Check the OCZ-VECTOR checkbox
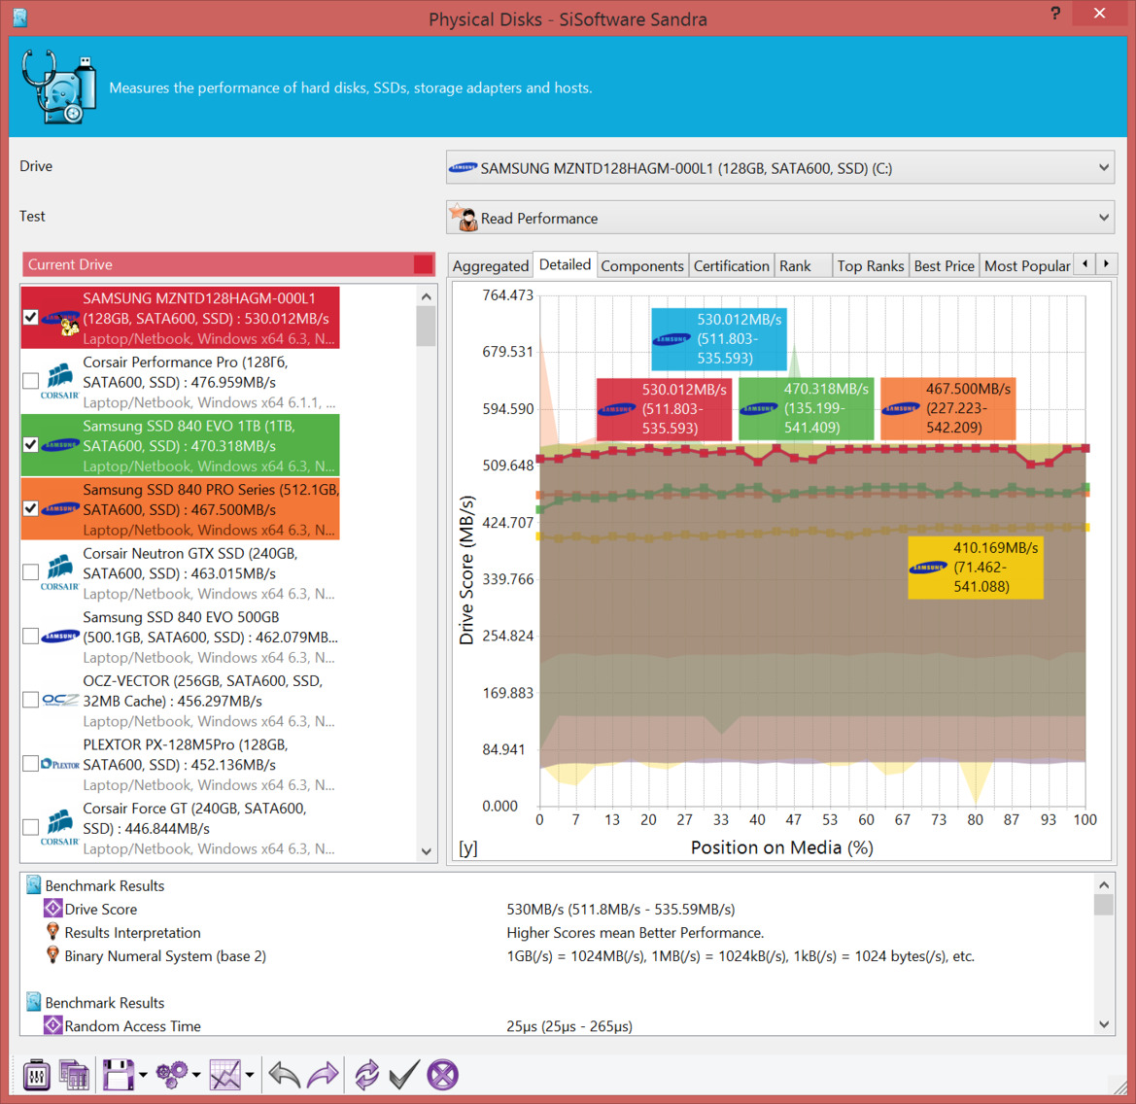1136x1104 pixels. (30, 700)
